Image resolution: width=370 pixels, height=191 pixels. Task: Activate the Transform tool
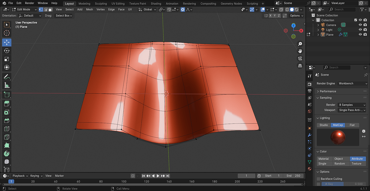[7, 68]
